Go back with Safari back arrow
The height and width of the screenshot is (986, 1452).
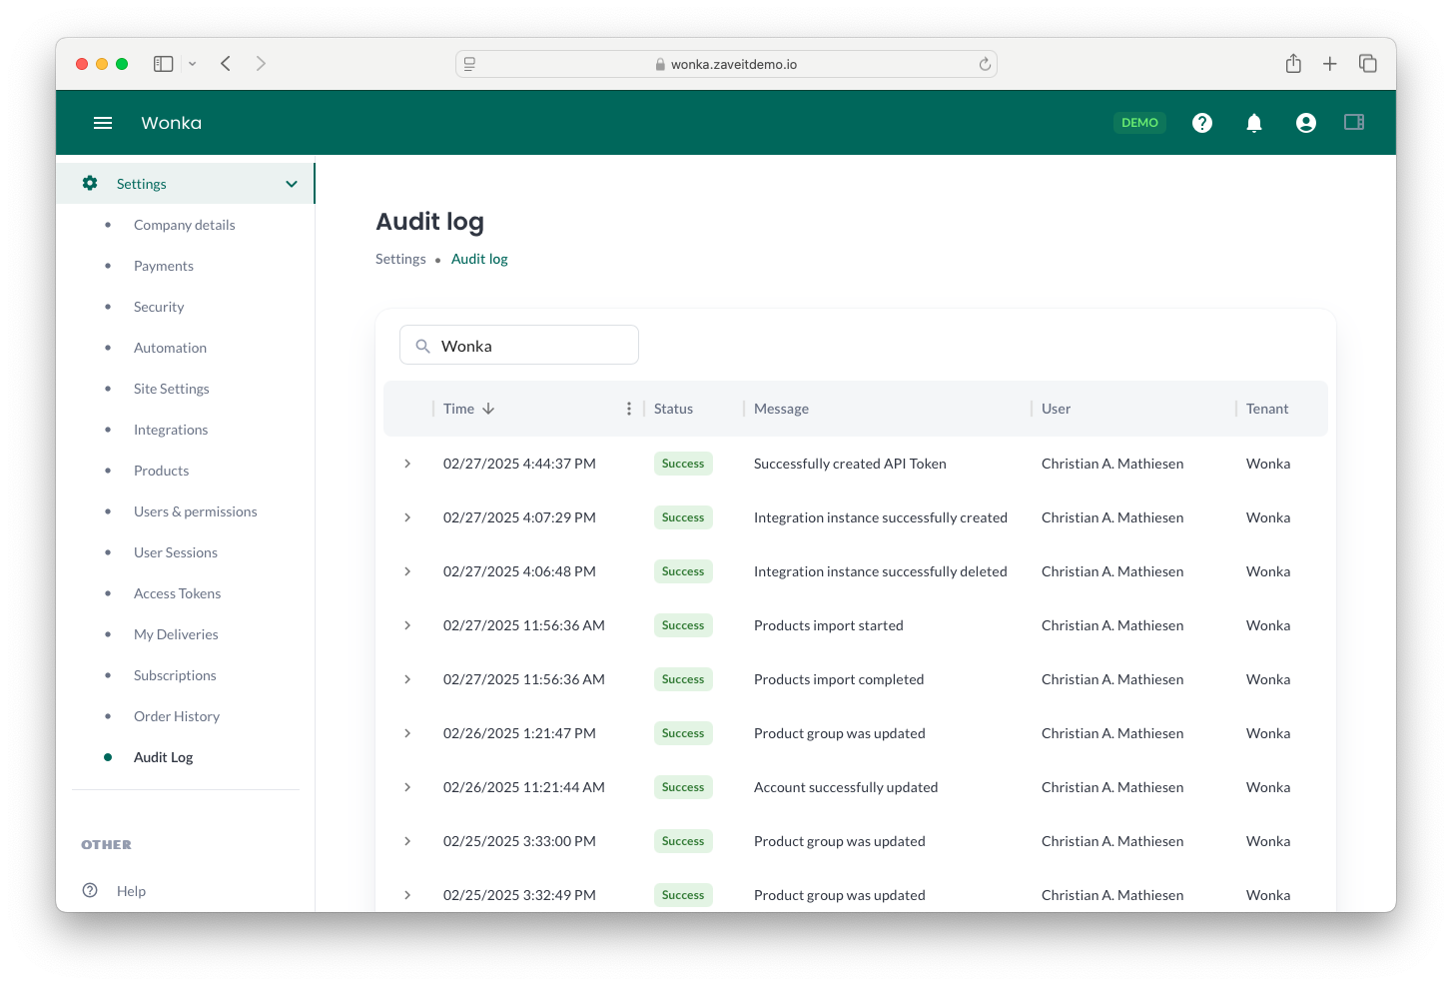point(226,64)
